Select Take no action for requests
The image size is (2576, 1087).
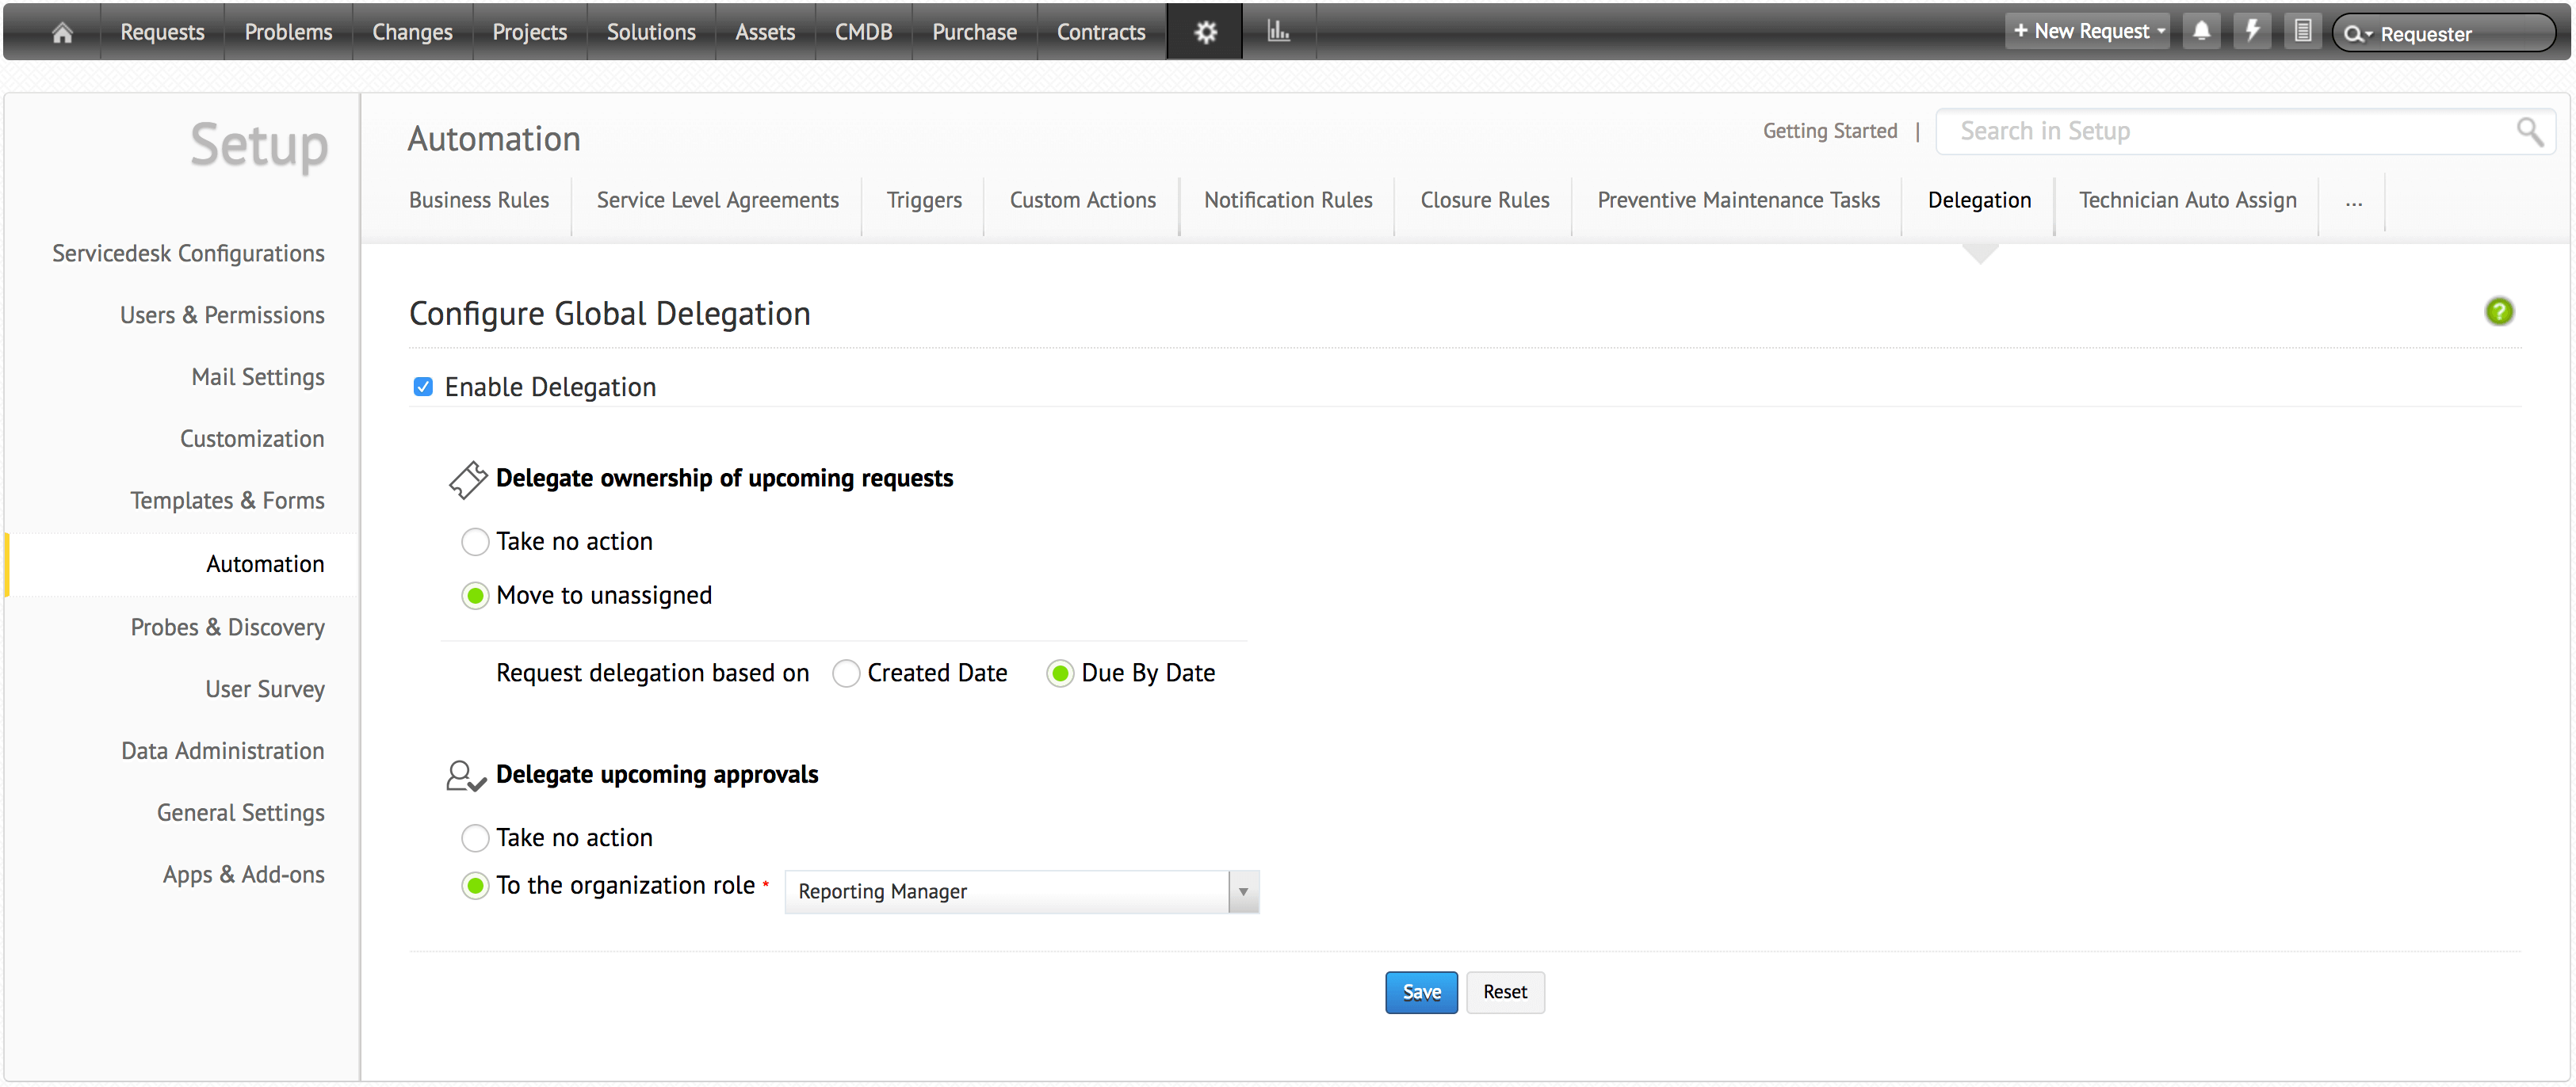tap(475, 542)
